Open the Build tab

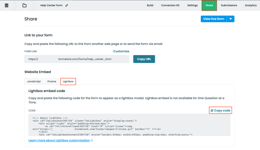point(150,5)
